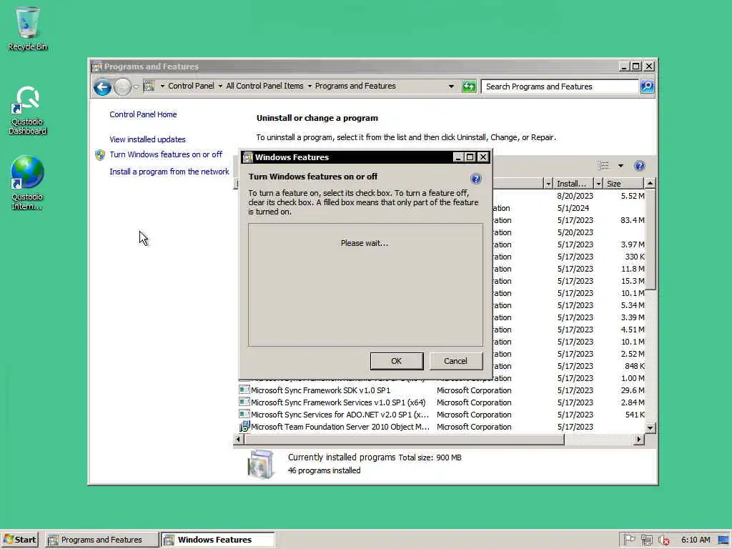Click the 8/20/2023 install date cell
732x549 pixels.
pos(575,196)
